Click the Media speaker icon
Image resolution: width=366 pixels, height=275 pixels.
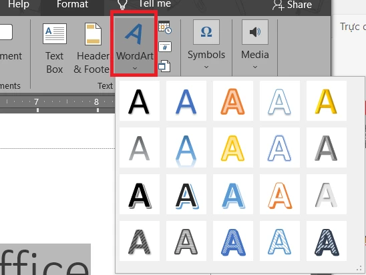(255, 32)
